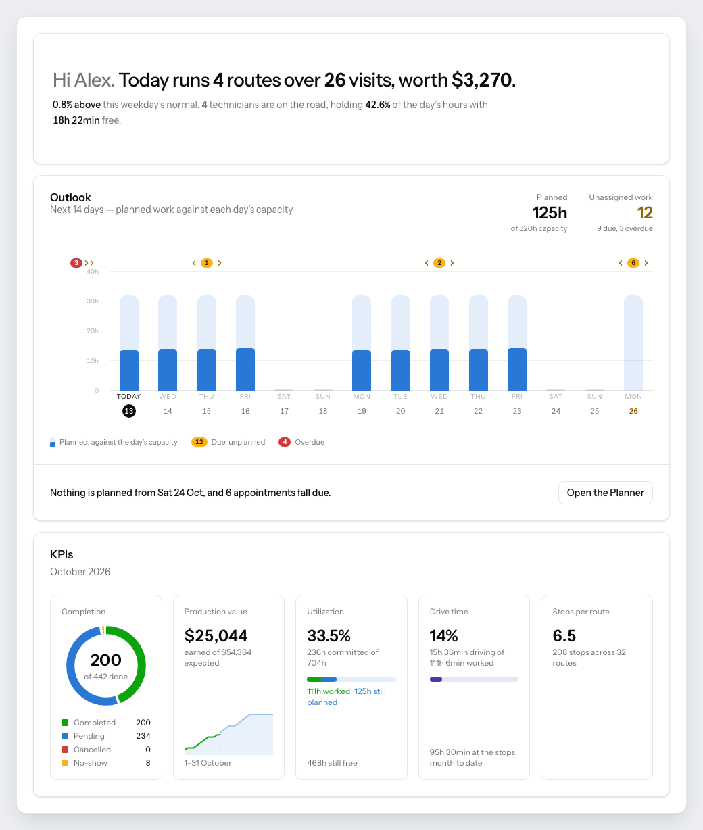
Task: Click the Utilization progress bar
Action: coord(351,679)
